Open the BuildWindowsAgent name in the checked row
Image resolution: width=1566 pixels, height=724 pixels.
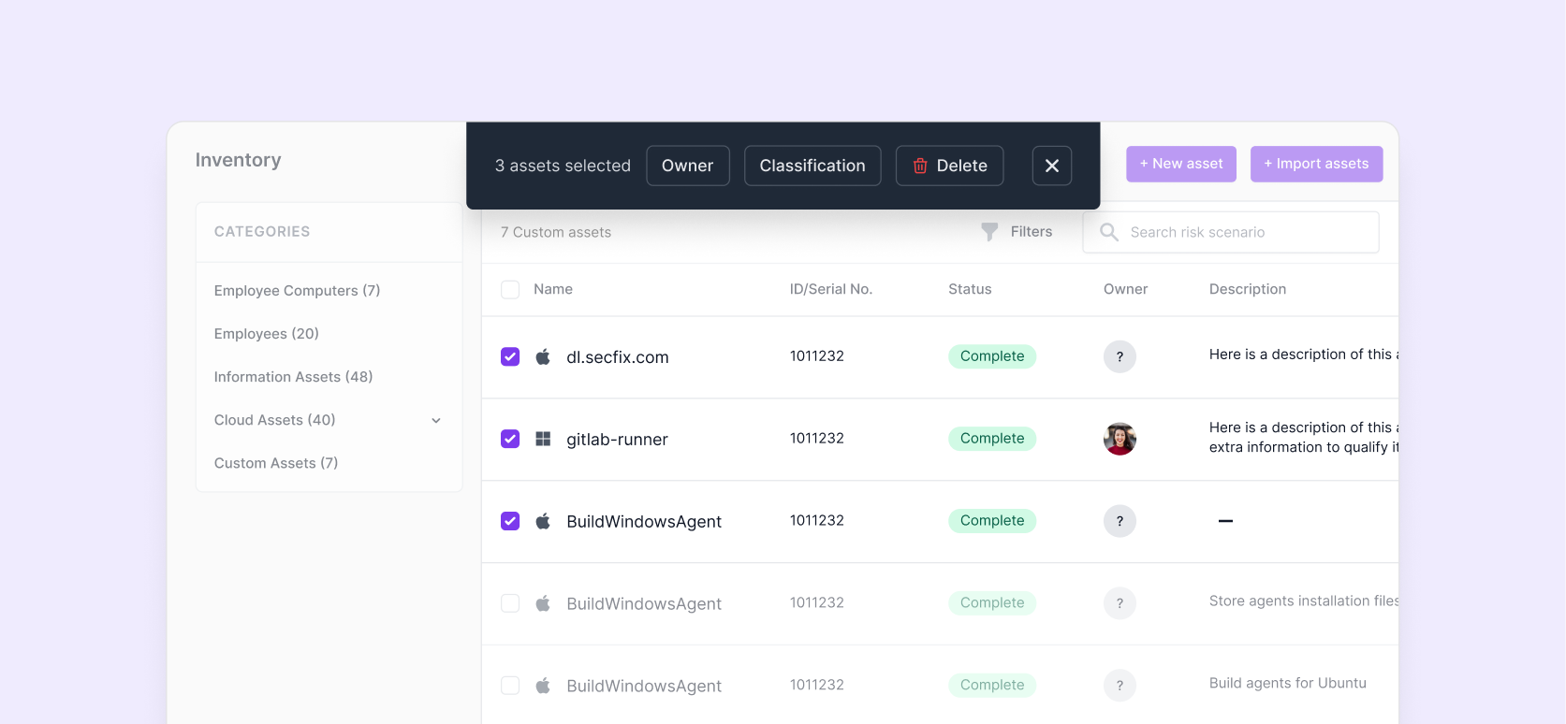click(644, 522)
